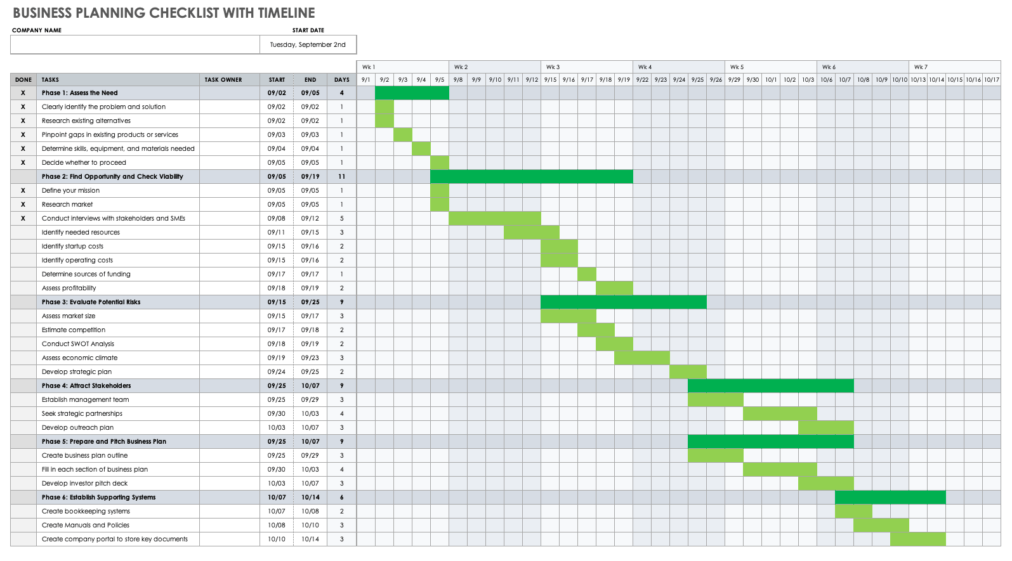This screenshot has width=1012, height=561.
Task: Click 'Fill in each section of business plan'
Action: (95, 470)
